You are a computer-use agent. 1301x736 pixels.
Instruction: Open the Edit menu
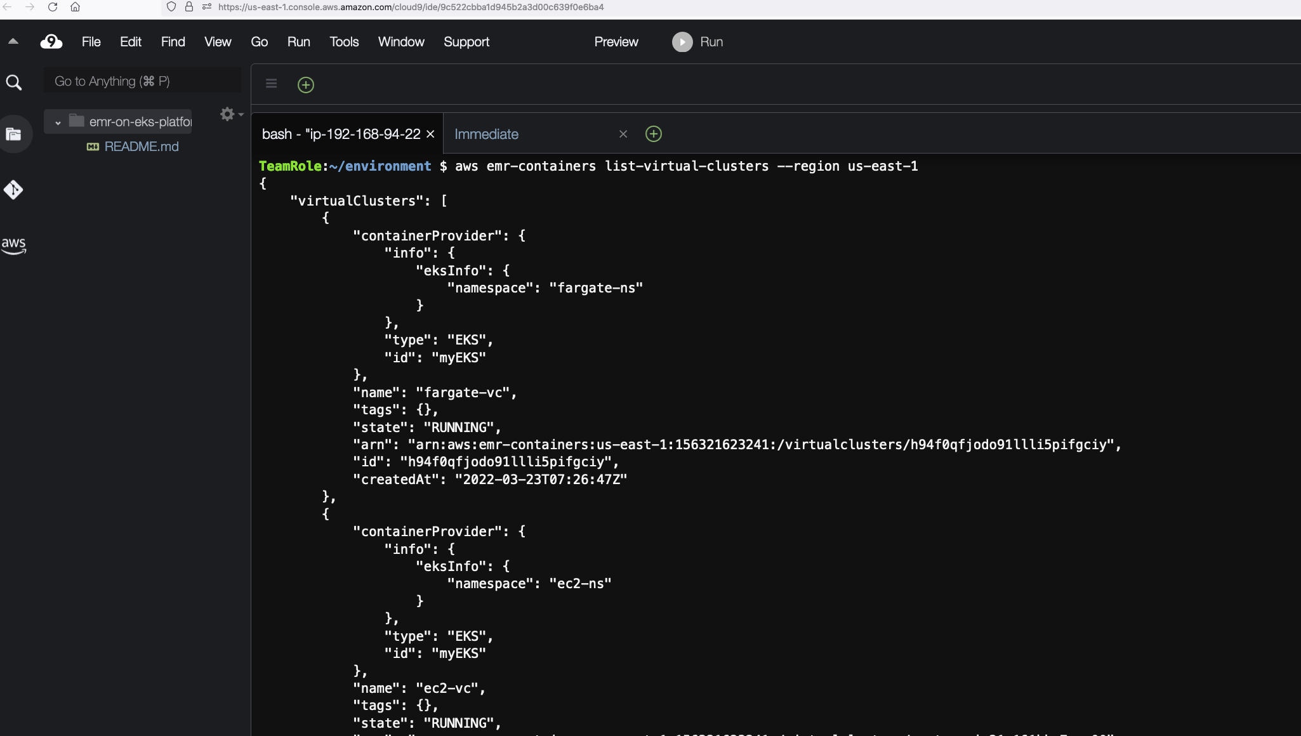click(131, 42)
